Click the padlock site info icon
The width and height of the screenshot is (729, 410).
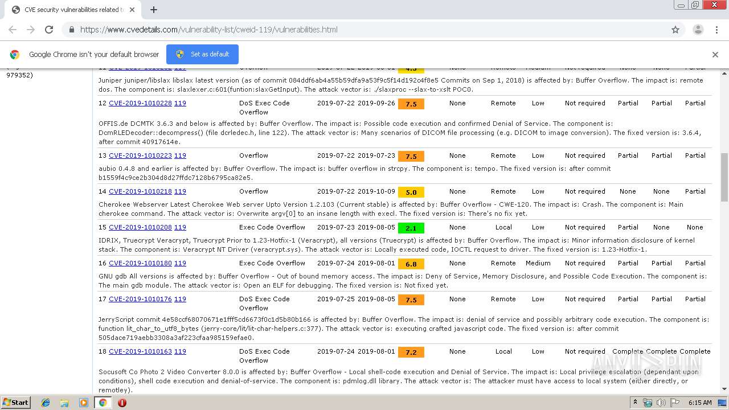71,30
